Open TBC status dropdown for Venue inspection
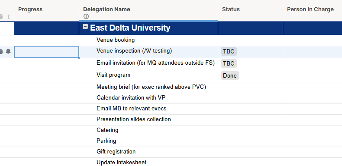 (x=229, y=51)
